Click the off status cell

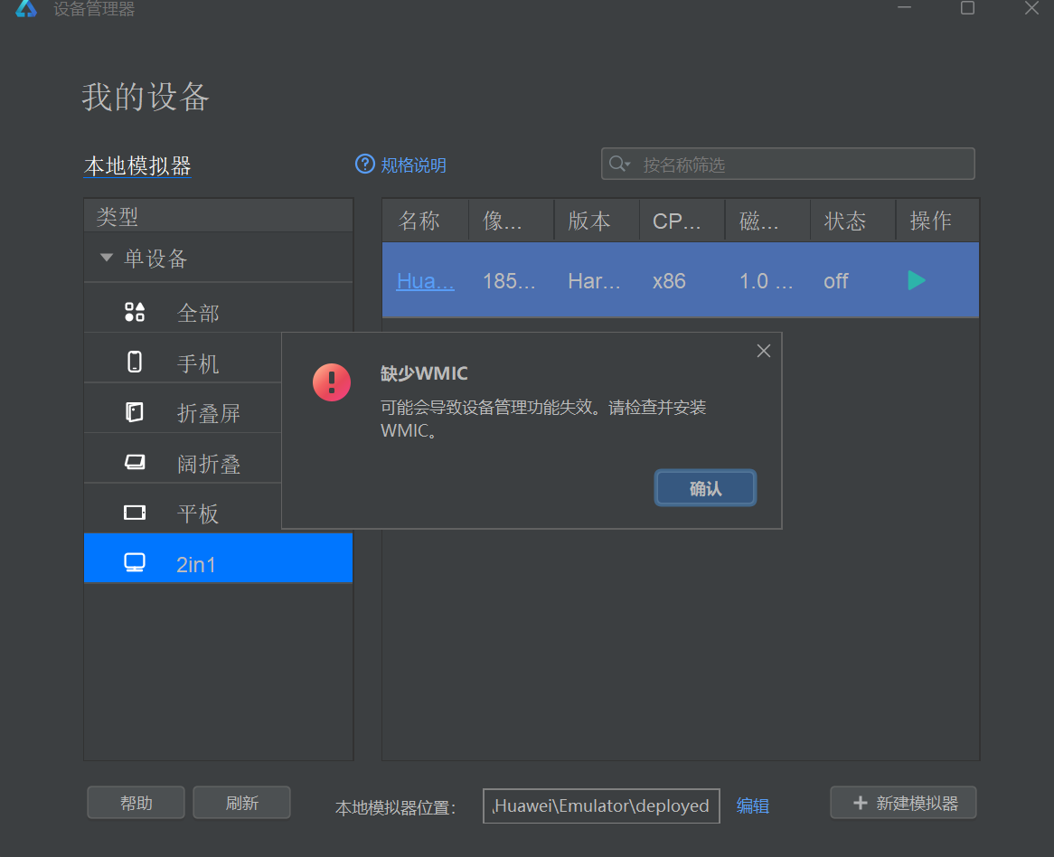point(835,281)
